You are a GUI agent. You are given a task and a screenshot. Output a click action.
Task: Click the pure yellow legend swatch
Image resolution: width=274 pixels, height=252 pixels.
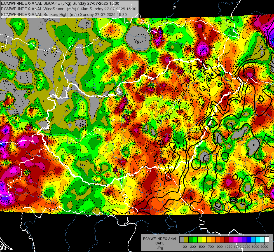click(x=204, y=240)
